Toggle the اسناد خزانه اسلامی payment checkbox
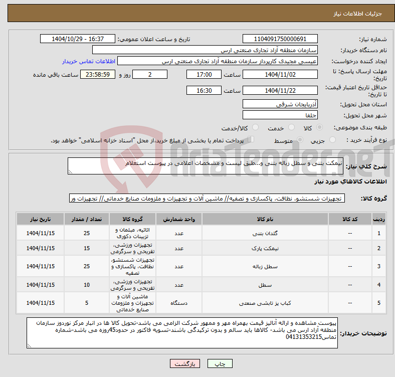Viewport: 395px width, 377px height. click(251, 139)
